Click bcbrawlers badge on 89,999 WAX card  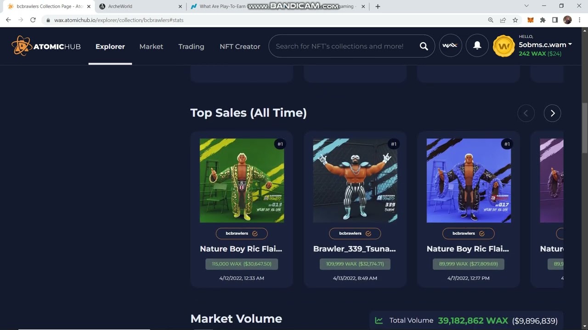[469, 233]
